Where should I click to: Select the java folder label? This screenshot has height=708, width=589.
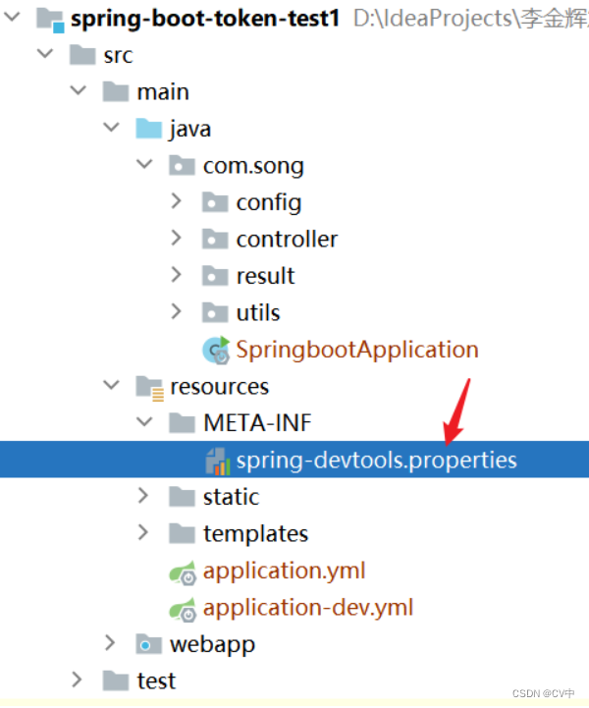[x=190, y=130]
